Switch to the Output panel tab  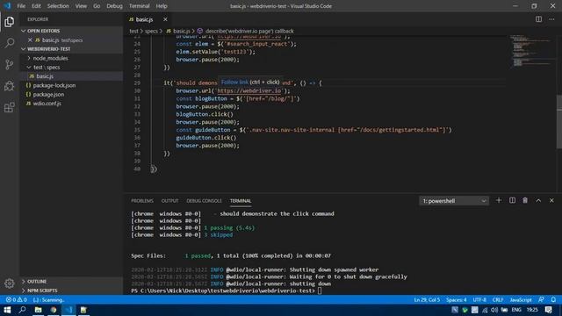pyautogui.click(x=169, y=201)
